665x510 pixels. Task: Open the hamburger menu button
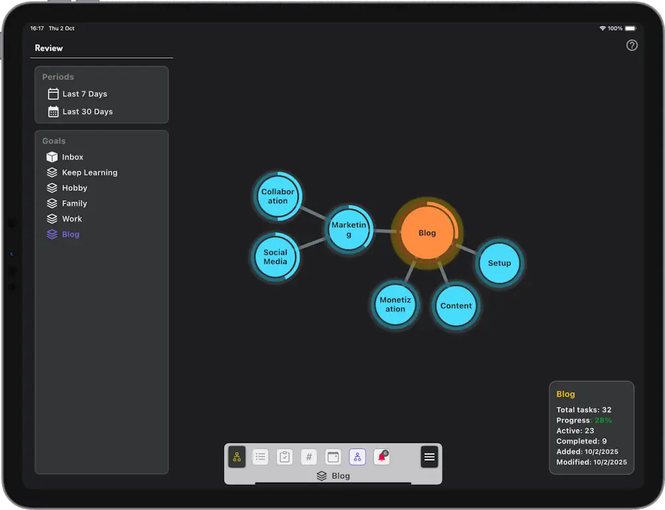[x=430, y=457]
